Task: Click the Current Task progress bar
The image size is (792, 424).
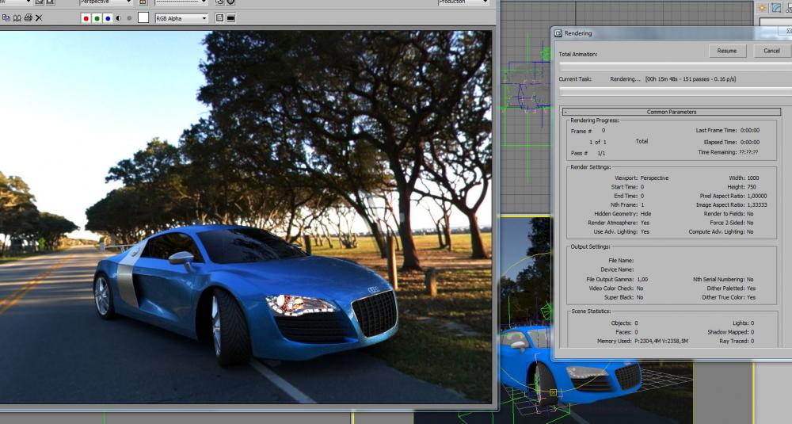Action: point(676,91)
